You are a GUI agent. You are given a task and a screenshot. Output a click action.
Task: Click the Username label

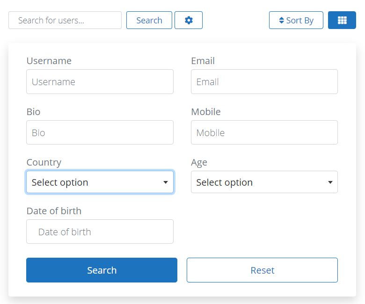click(x=49, y=61)
